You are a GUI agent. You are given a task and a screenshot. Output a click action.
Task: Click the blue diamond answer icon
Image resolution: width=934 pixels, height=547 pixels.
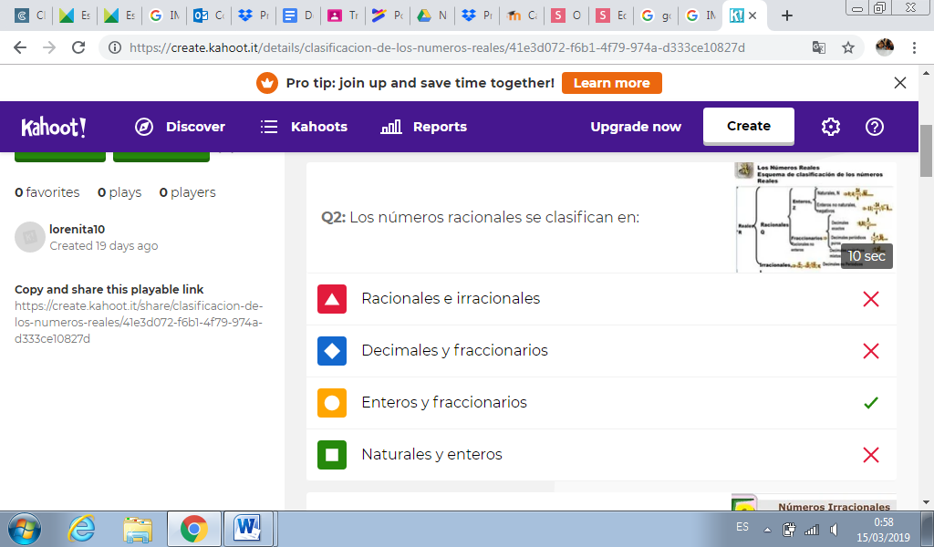(332, 351)
